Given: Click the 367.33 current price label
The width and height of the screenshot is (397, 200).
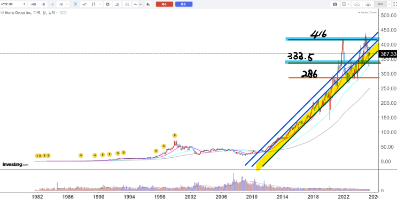Looking at the screenshot, I should [x=388, y=54].
